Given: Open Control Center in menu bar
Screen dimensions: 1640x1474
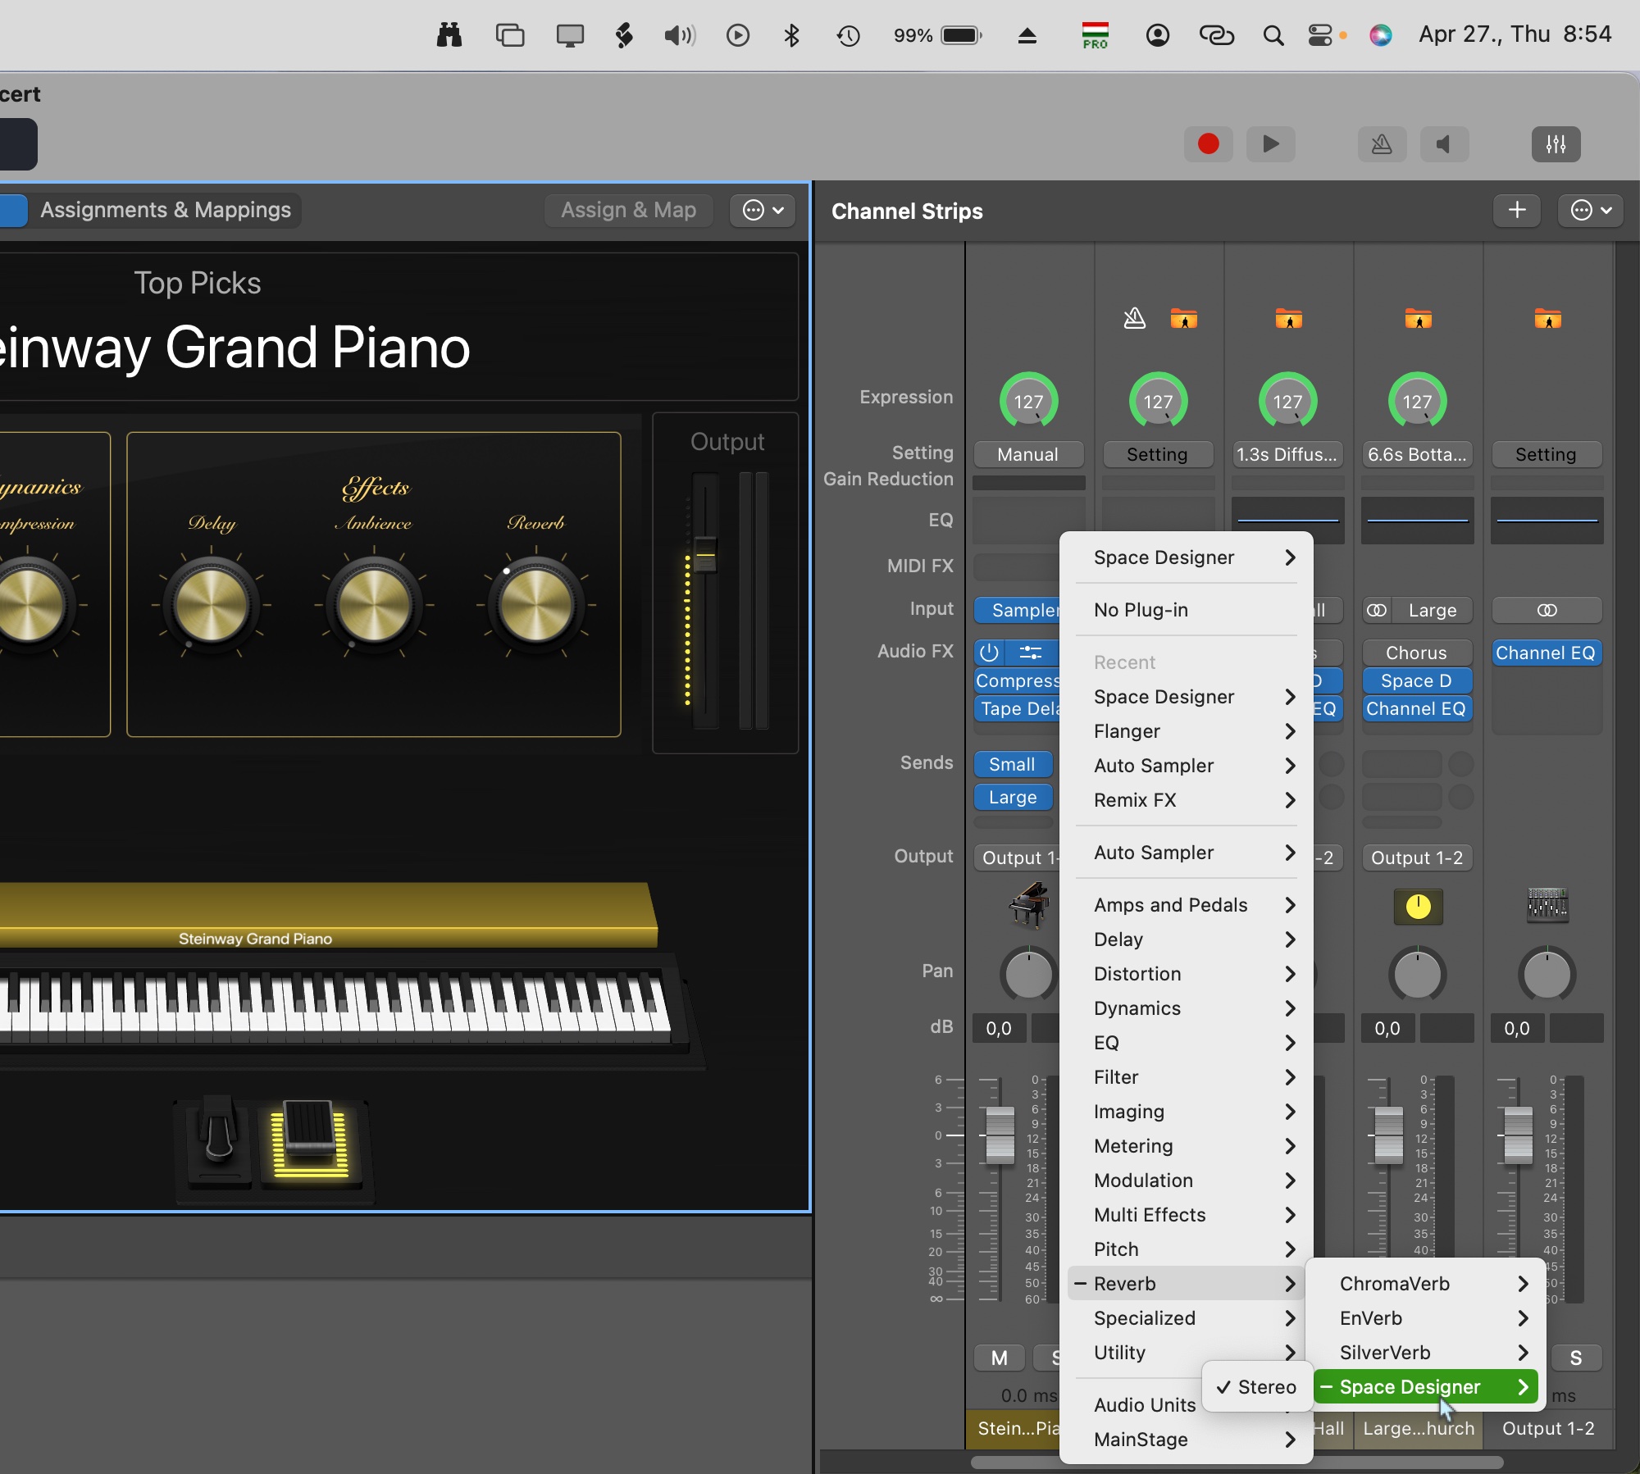Looking at the screenshot, I should [1320, 35].
